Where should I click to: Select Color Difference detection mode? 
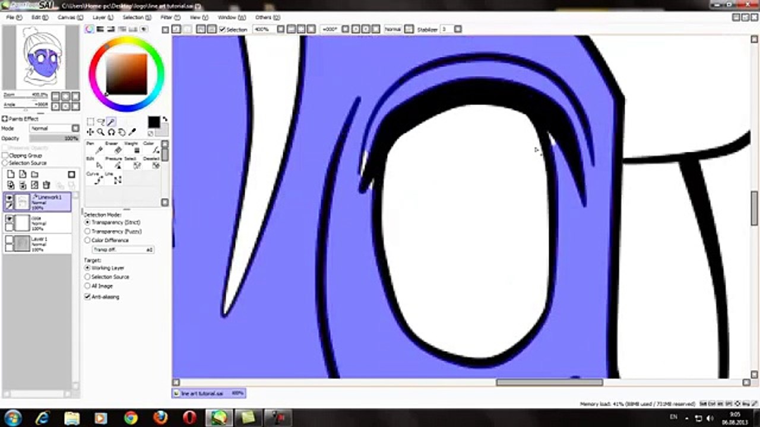tap(88, 240)
